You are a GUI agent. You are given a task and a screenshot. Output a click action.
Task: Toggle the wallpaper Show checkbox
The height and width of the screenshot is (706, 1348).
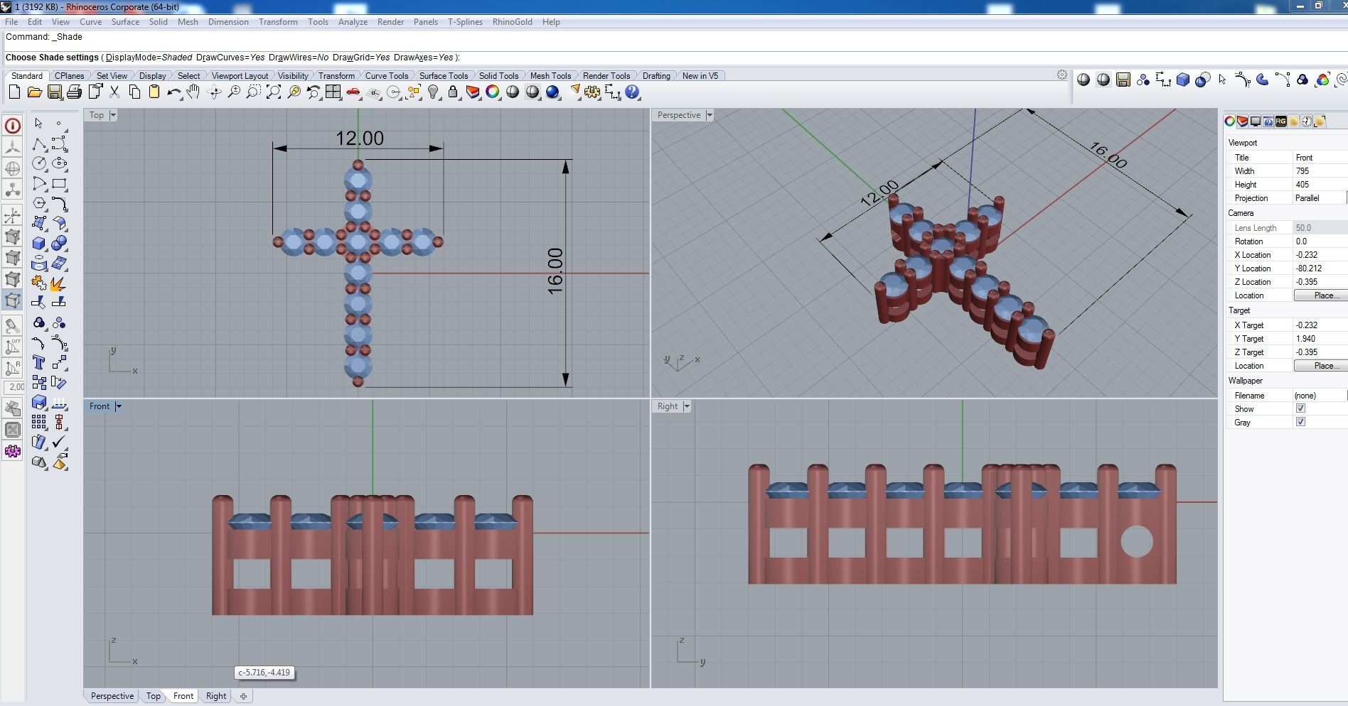(1300, 408)
